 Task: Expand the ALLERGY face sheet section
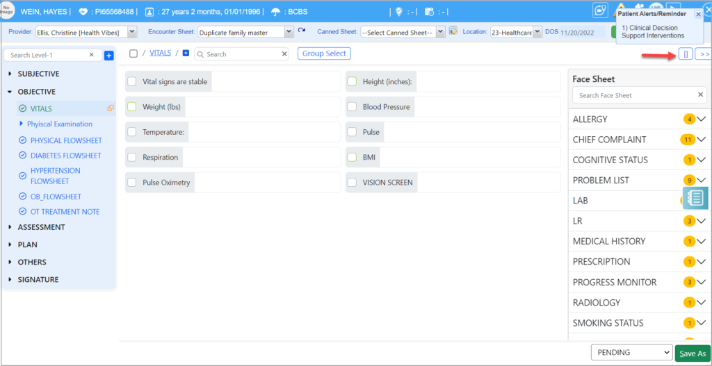coord(701,119)
